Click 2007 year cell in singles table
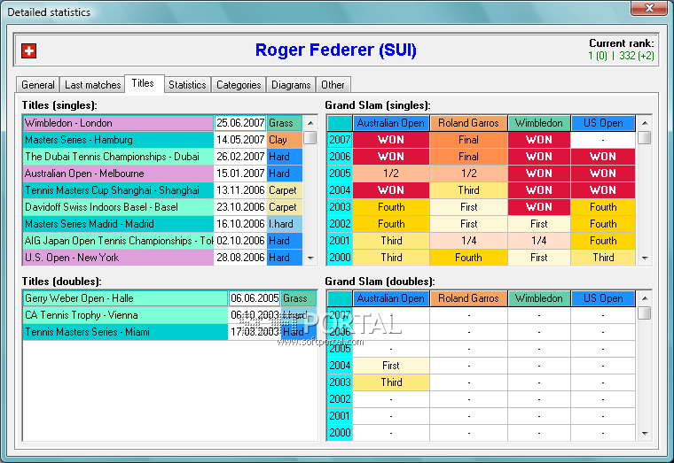Viewport: 674px width, 463px height. (340, 140)
